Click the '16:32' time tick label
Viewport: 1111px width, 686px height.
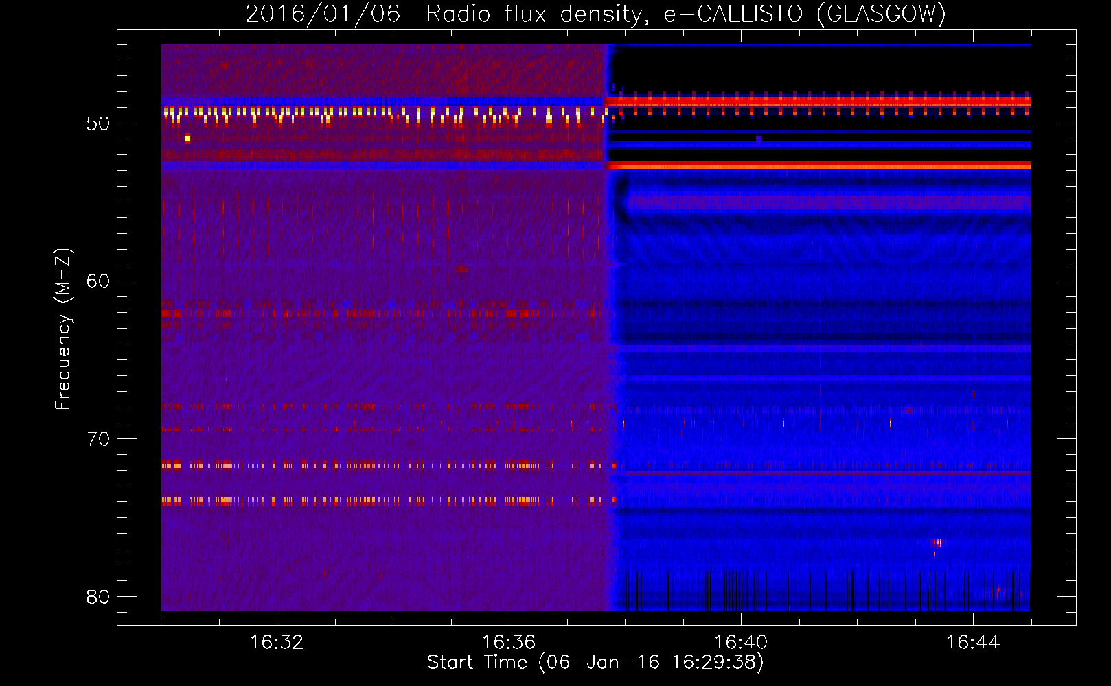click(277, 643)
